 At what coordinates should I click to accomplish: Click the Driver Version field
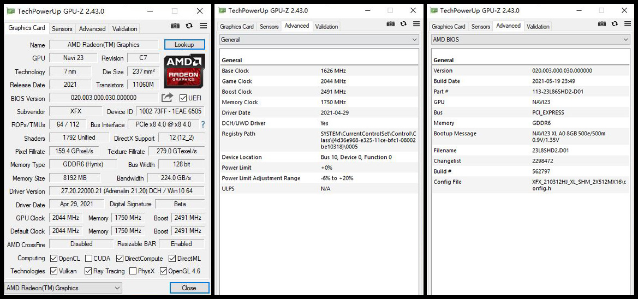127,191
